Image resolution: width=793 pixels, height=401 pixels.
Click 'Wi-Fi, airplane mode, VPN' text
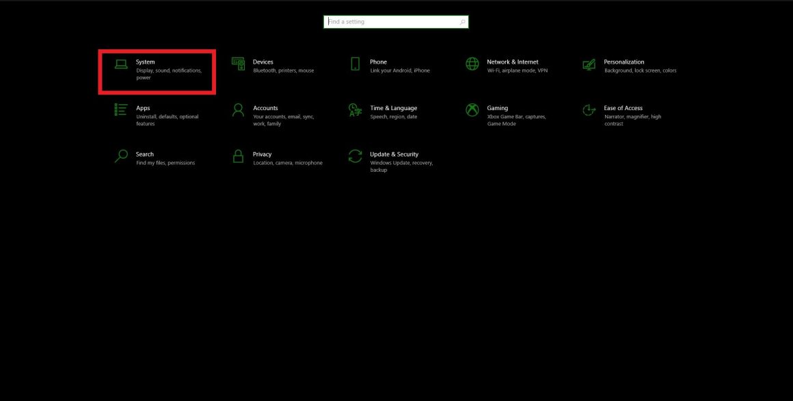pos(518,70)
